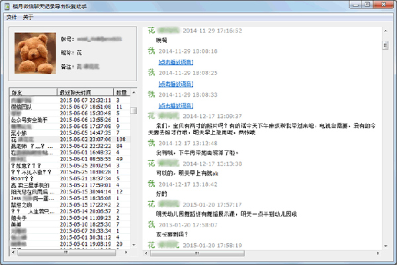
Task: Click the chat panel scroll up arrow
Action: (x=385, y=31)
